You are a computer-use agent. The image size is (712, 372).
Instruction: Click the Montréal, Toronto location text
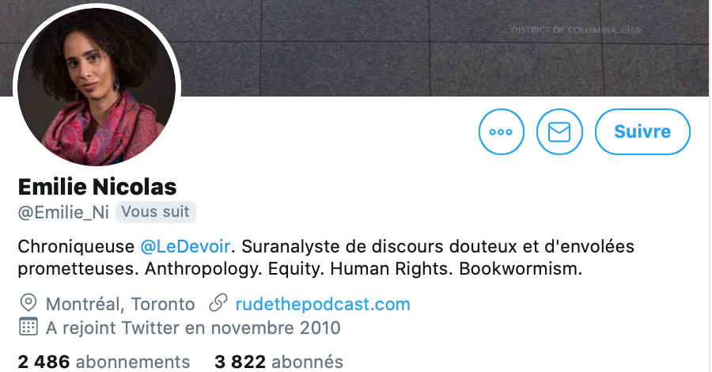(x=120, y=304)
